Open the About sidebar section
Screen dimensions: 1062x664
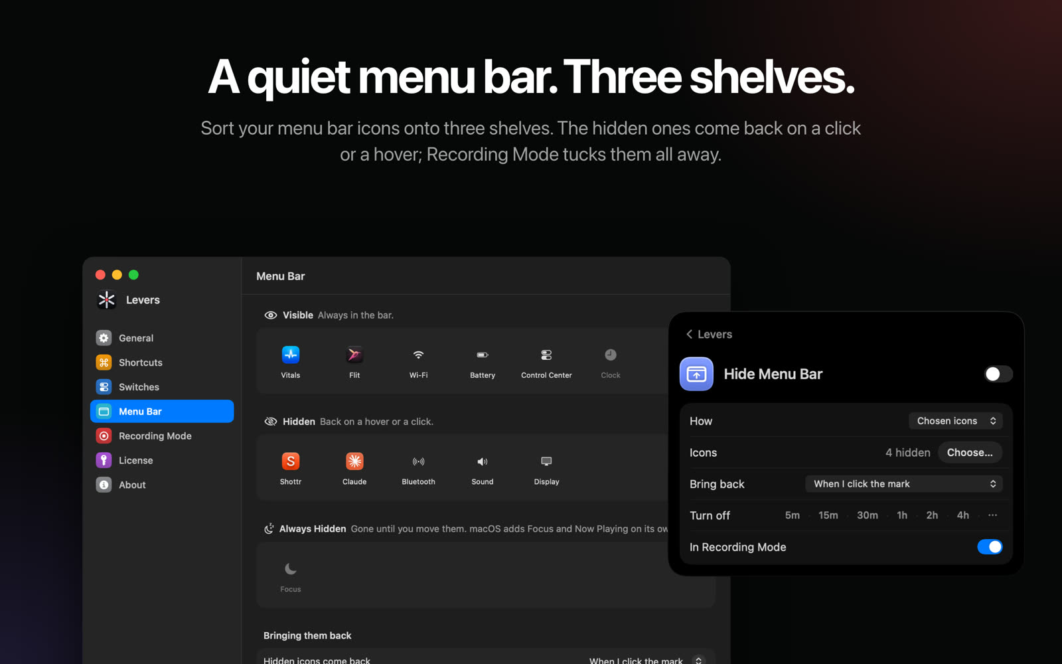pyautogui.click(x=162, y=485)
